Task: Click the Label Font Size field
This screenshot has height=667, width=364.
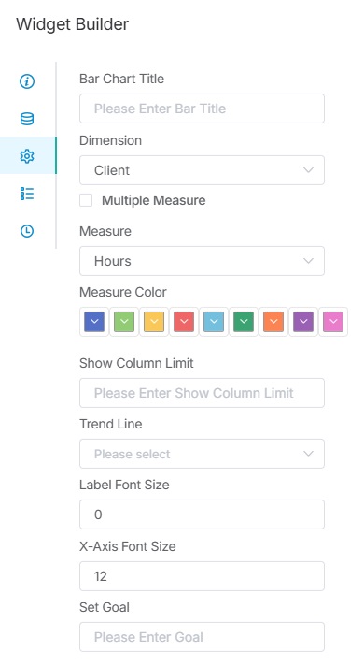Action: (202, 515)
